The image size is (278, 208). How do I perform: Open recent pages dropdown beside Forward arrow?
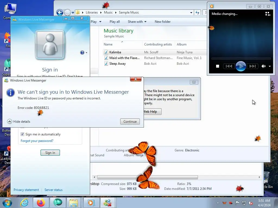pos(73,13)
